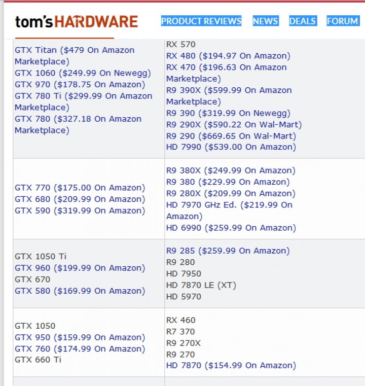Open the Deals menu item
This screenshot has height=386, width=365.
point(303,21)
